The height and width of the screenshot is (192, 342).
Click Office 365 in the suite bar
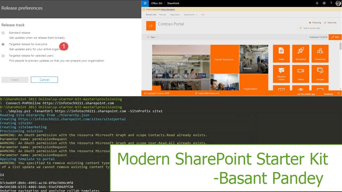point(157,3)
